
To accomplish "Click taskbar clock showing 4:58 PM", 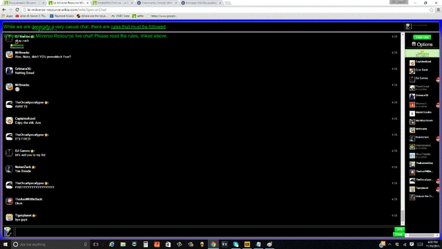I will [432, 244].
